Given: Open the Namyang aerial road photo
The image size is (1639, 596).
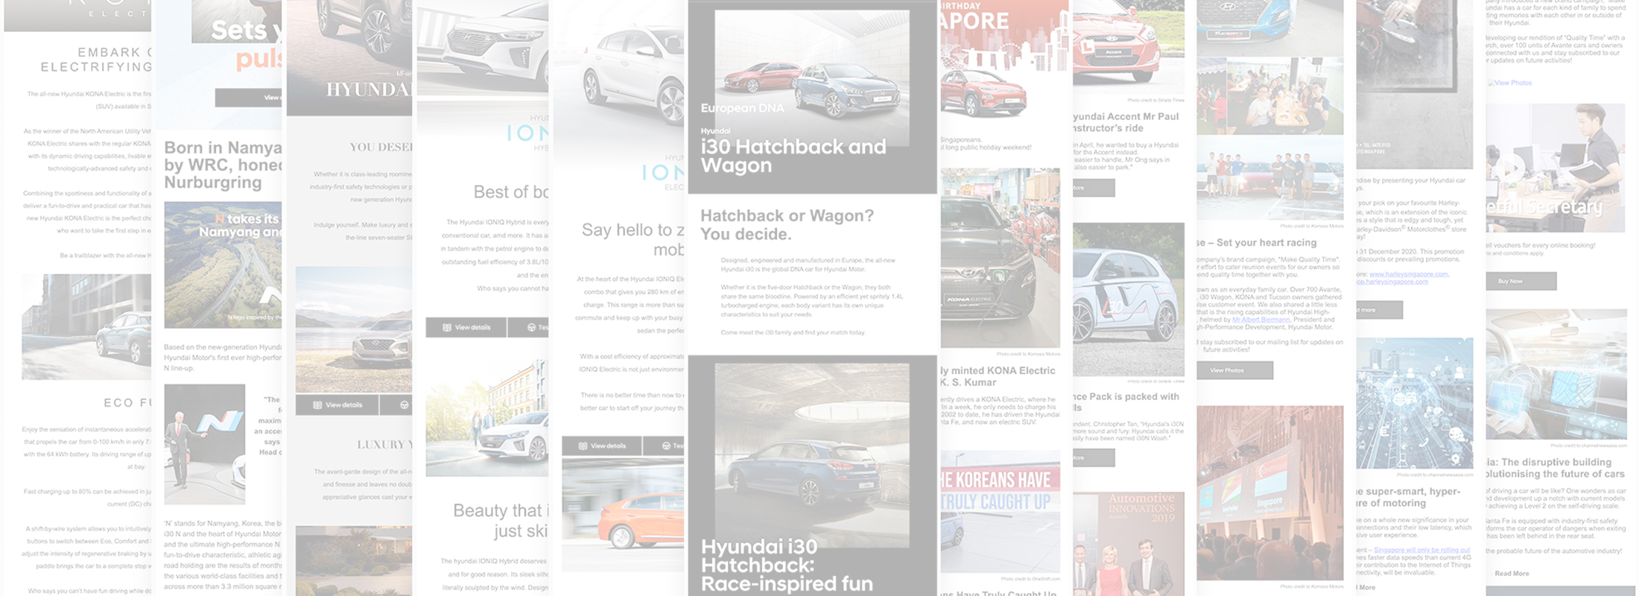Looking at the screenshot, I should tap(223, 265).
